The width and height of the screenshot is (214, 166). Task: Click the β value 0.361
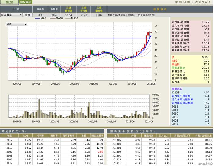pos(205,57)
